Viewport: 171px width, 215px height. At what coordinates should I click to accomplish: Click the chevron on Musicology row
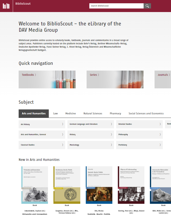click(111, 145)
